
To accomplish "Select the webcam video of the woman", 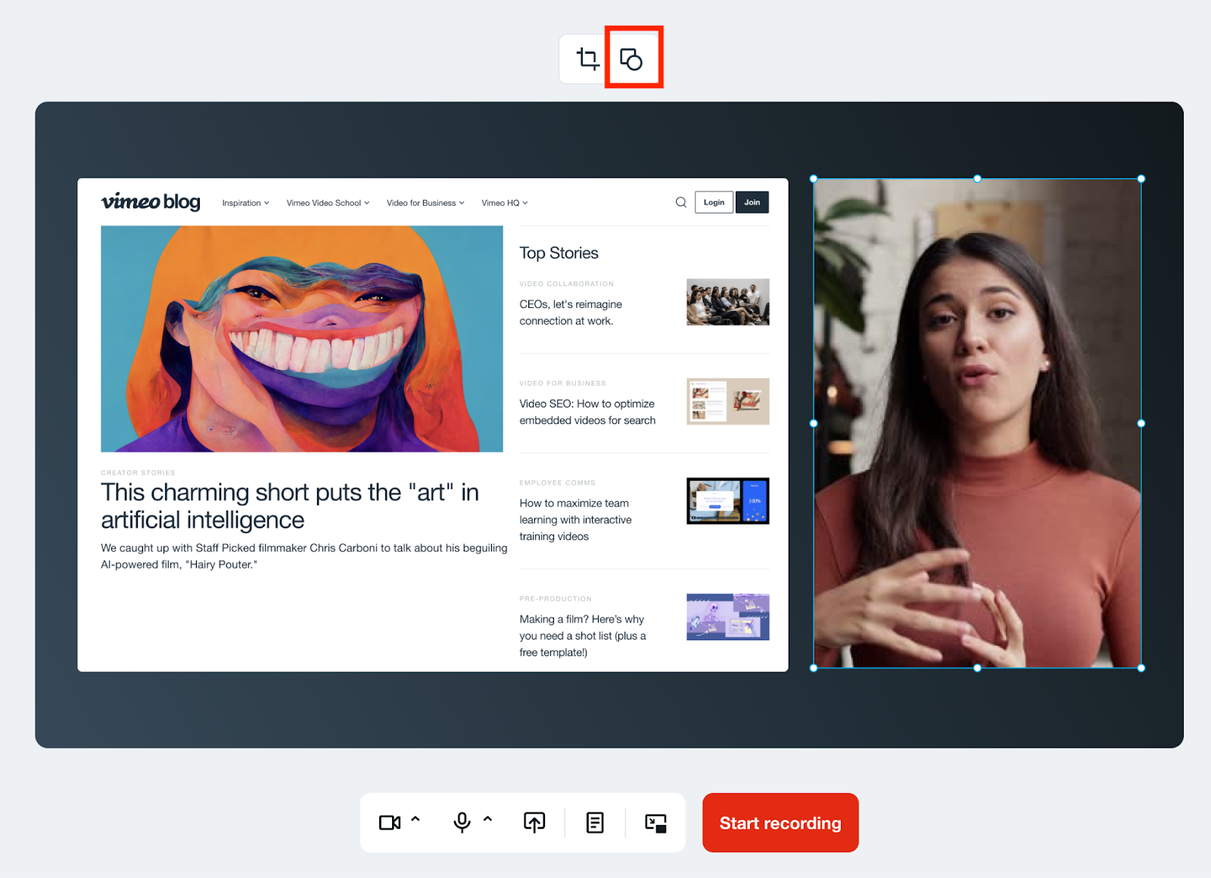I will 977,424.
